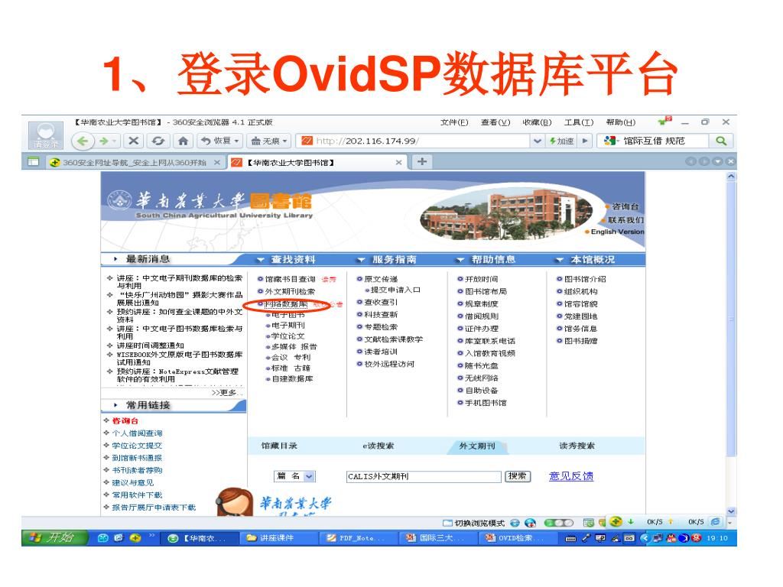The width and height of the screenshot is (783, 587).
Task: Click the CALIS外文期刊 search input field
Action: [x=421, y=476]
